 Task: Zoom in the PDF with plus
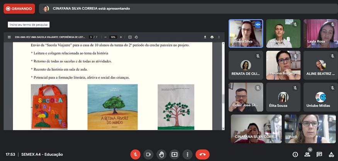tap(121, 37)
